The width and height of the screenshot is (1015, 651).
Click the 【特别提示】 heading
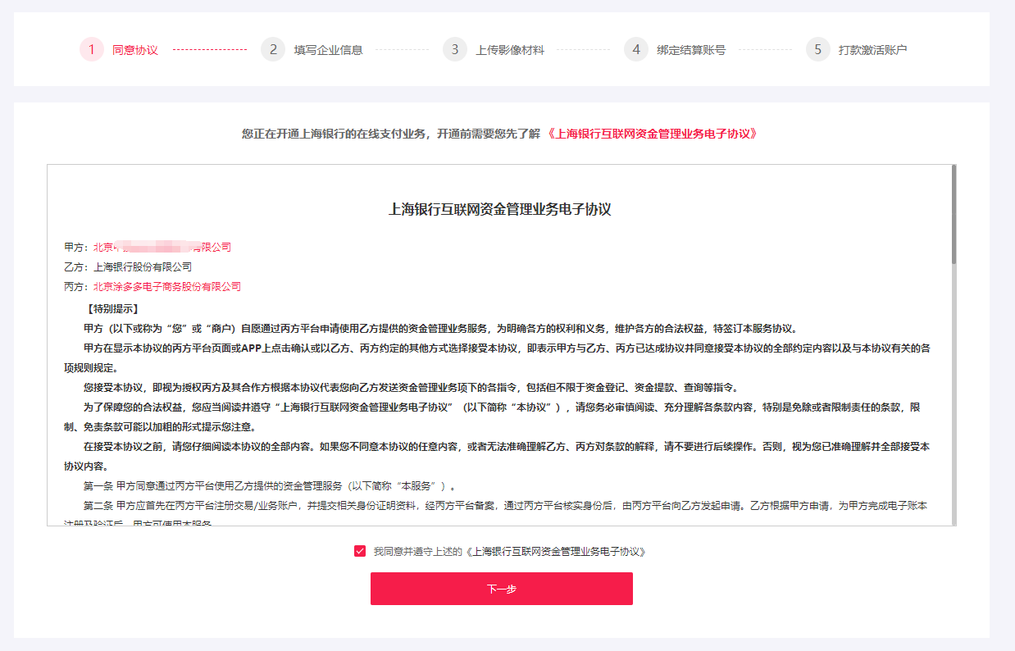pos(112,309)
